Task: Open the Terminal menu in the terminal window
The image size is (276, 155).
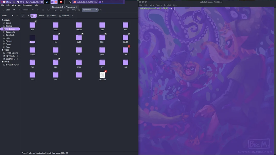Action: point(167,5)
